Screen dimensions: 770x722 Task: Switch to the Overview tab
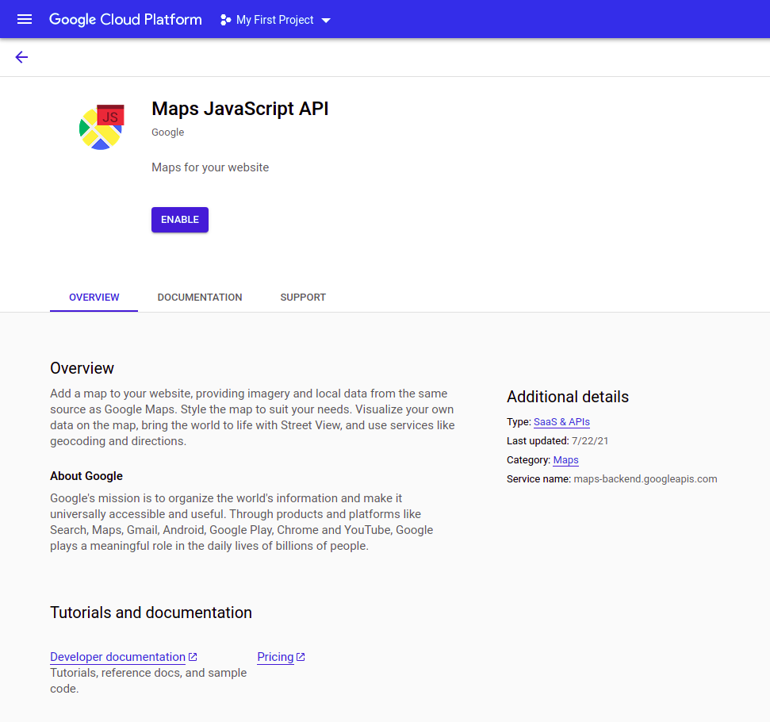(94, 298)
